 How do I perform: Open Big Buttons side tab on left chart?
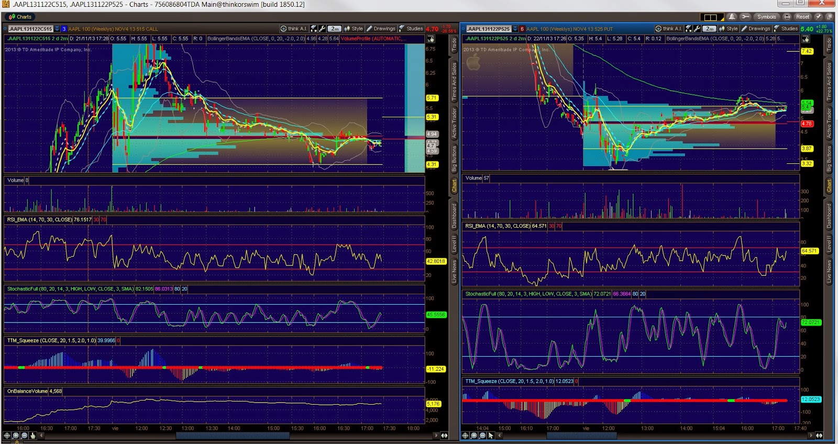click(454, 159)
